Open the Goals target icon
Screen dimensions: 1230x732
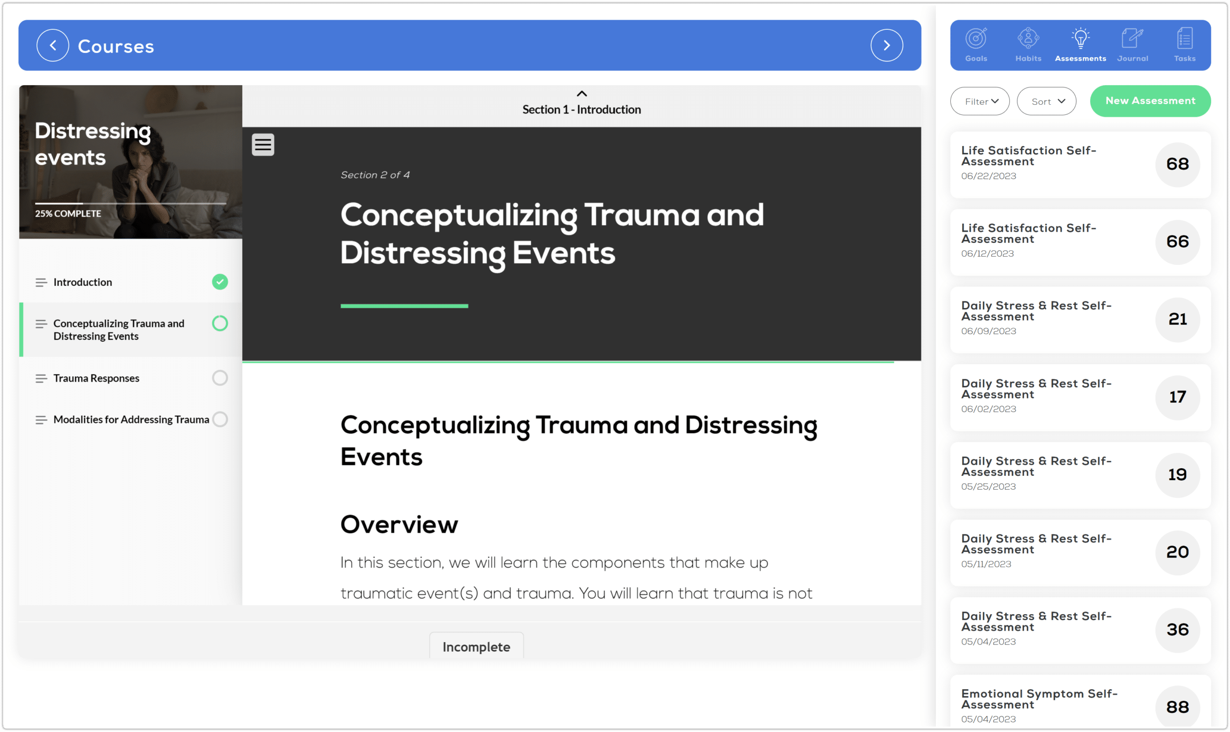(976, 39)
